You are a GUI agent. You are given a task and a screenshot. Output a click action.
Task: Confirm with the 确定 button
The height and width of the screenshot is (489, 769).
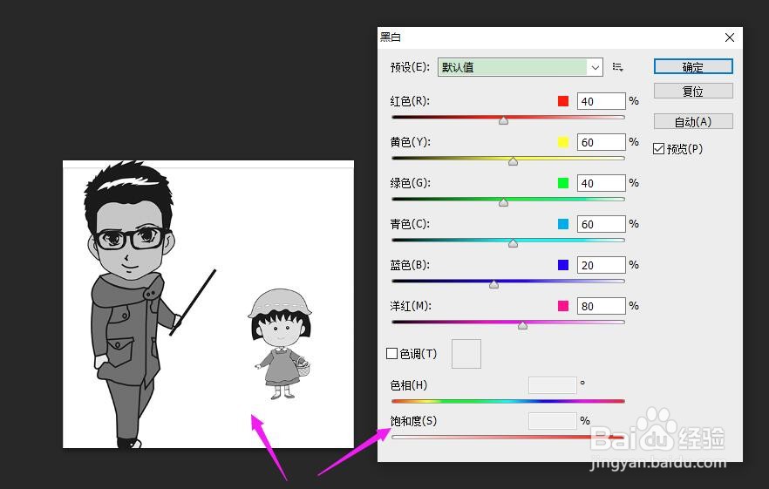(693, 67)
